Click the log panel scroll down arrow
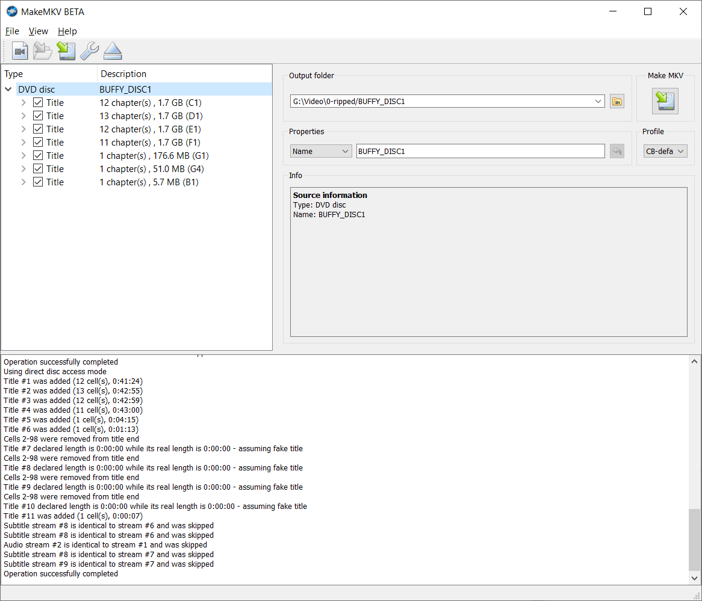The height and width of the screenshot is (601, 702). click(x=695, y=578)
